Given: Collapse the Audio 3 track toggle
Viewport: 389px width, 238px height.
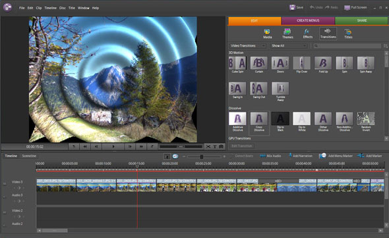Looking at the screenshot, I should pyautogui.click(x=4, y=197).
